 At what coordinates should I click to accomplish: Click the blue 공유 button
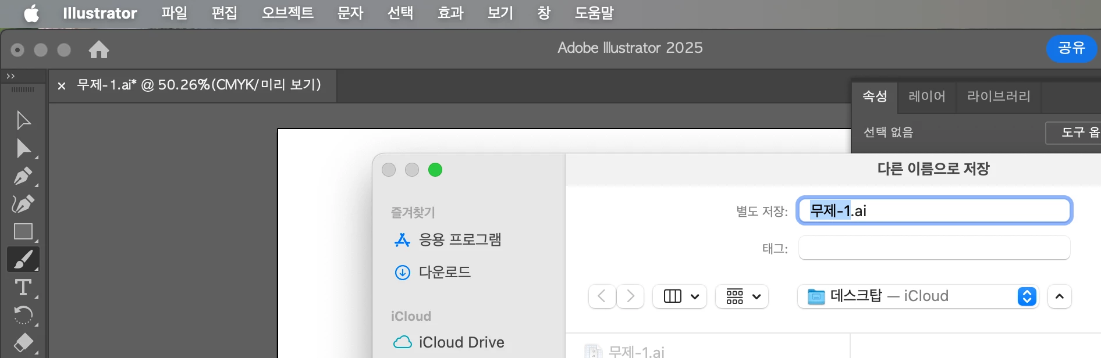click(1071, 48)
